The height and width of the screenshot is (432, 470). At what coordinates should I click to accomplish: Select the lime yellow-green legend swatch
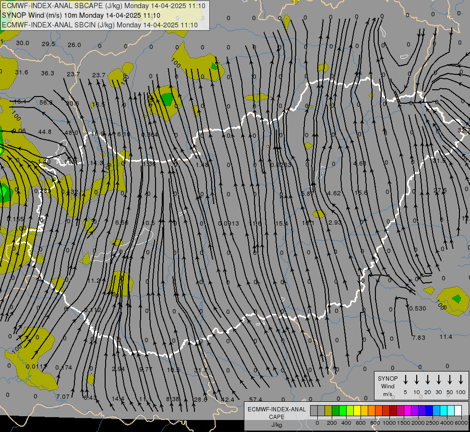350,410
